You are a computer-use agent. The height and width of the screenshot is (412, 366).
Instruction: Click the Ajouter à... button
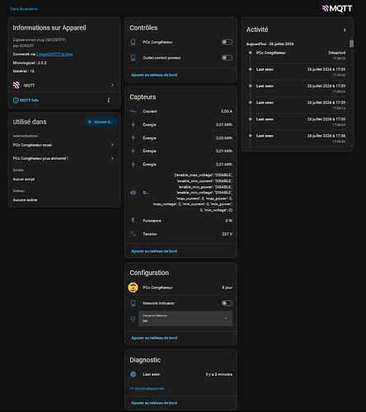tap(101, 122)
